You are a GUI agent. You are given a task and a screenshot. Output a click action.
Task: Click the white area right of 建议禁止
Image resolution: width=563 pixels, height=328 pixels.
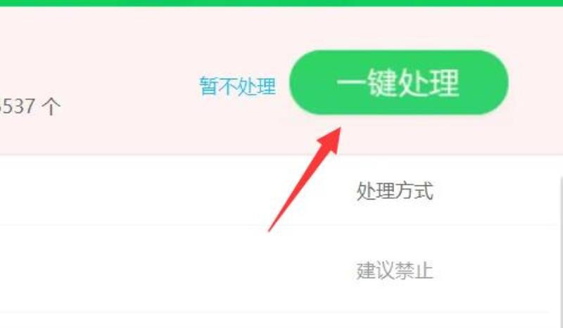click(x=495, y=270)
